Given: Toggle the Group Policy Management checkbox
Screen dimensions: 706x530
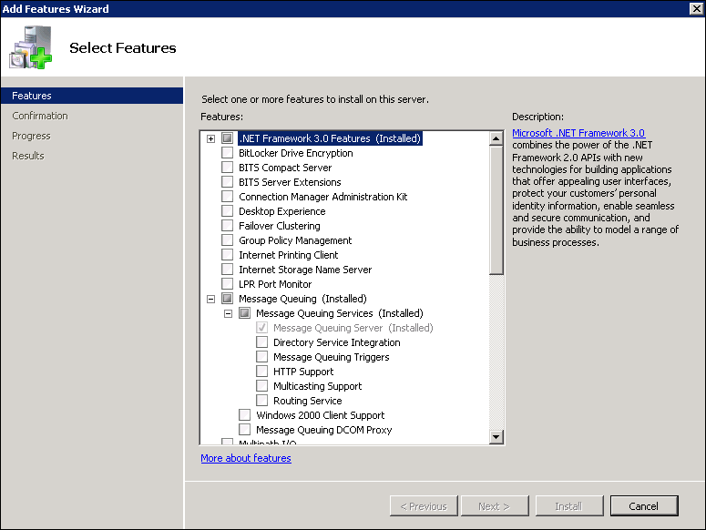Looking at the screenshot, I should pyautogui.click(x=228, y=240).
